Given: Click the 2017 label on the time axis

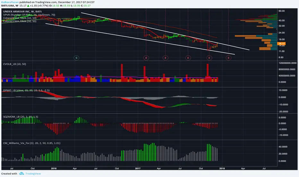Looking at the screenshot, I should pos(138,168).
